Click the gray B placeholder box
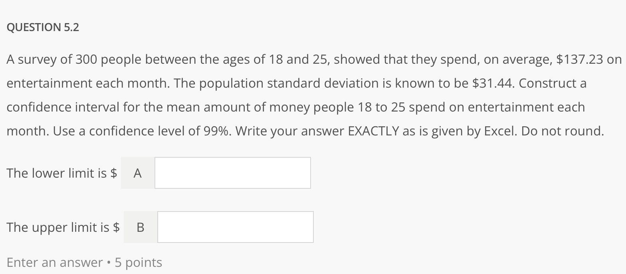626x274 pixels. pyautogui.click(x=140, y=227)
